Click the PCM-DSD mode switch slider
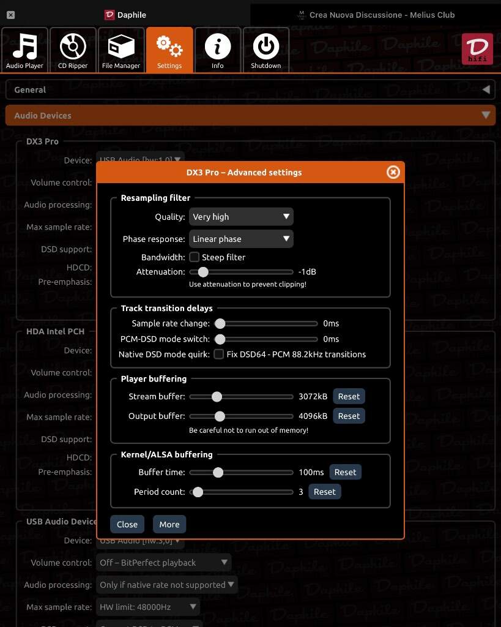501x627 pixels. tap(266, 339)
